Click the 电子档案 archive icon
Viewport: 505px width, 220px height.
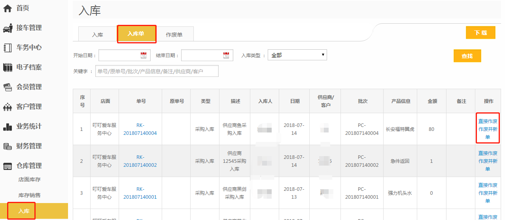tap(8, 67)
